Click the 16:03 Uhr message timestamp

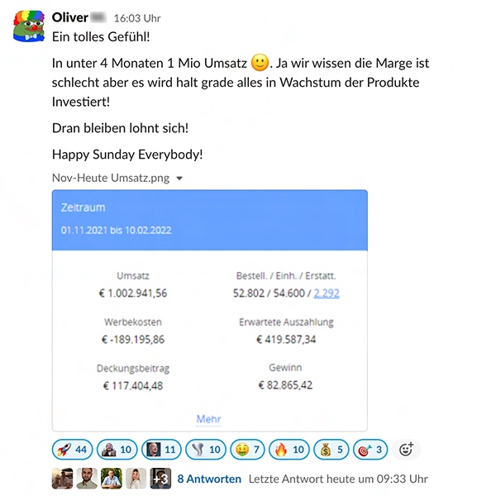(137, 18)
